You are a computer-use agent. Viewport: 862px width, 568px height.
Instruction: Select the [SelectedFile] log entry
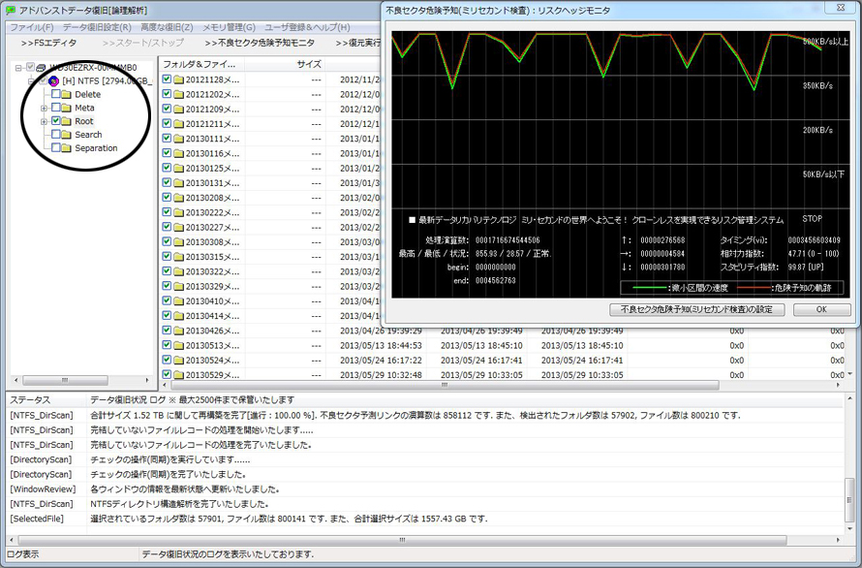point(423,519)
